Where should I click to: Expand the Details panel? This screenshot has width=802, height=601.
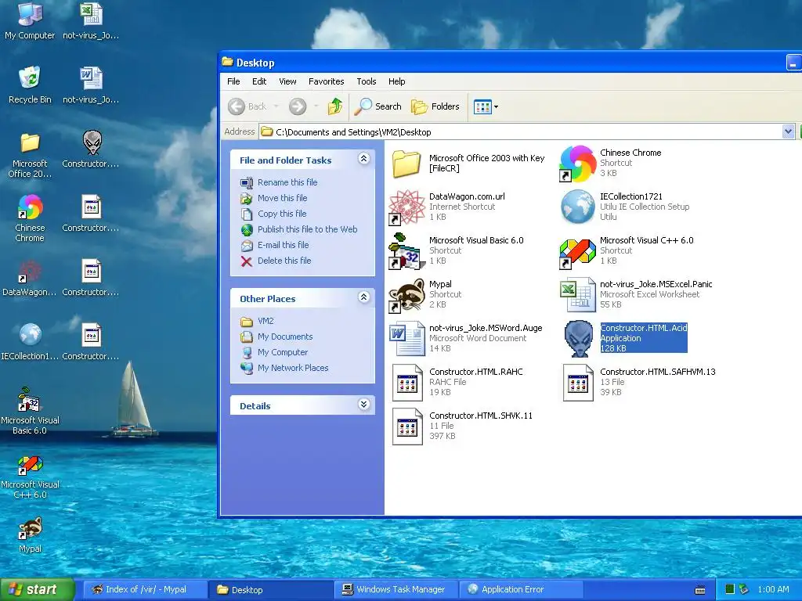tap(363, 405)
